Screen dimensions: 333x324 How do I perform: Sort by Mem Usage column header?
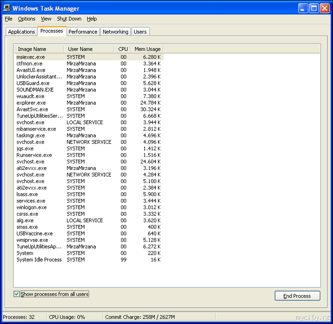click(x=147, y=49)
